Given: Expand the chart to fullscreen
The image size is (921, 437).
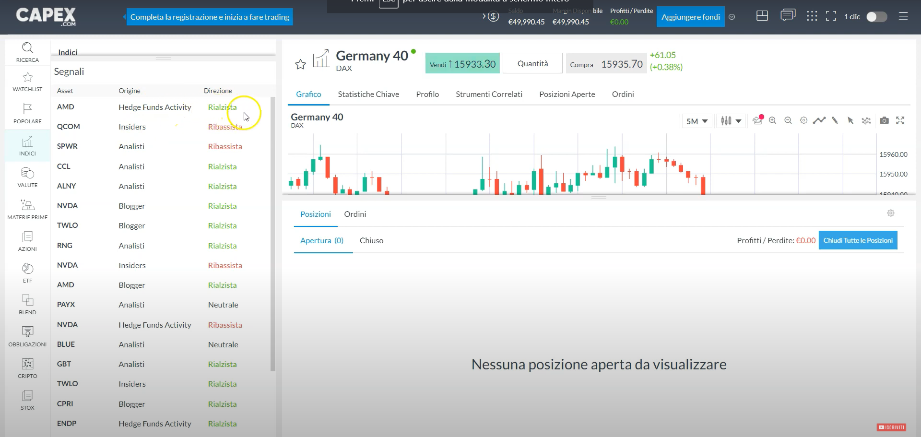Looking at the screenshot, I should point(900,120).
